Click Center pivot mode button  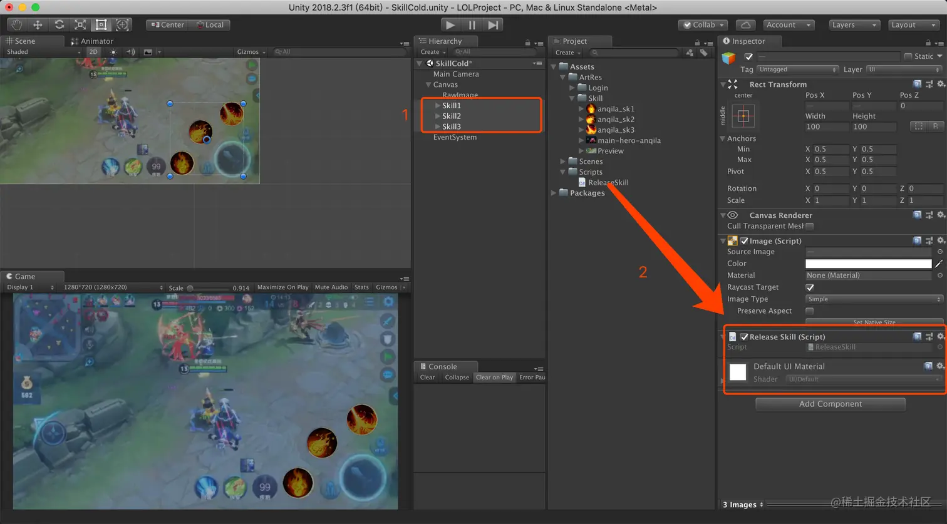coord(168,25)
